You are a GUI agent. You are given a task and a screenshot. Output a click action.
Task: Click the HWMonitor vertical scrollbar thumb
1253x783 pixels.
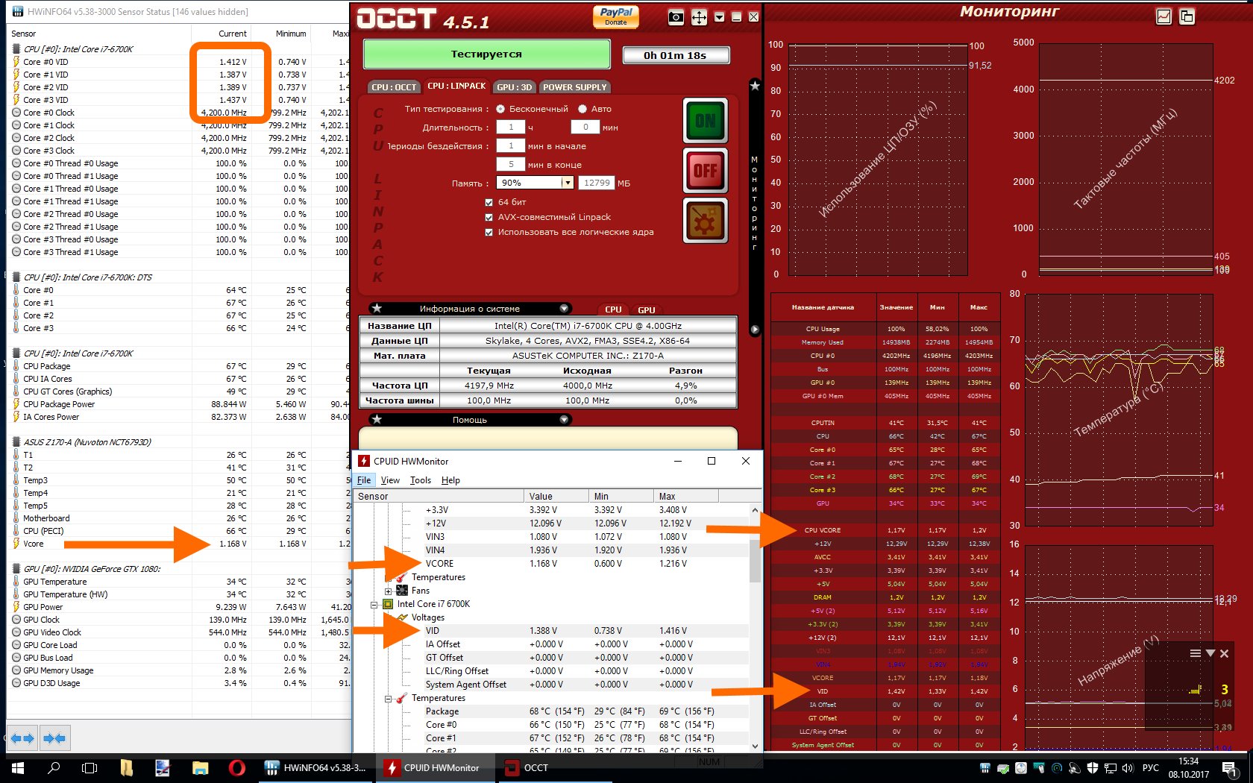[755, 559]
